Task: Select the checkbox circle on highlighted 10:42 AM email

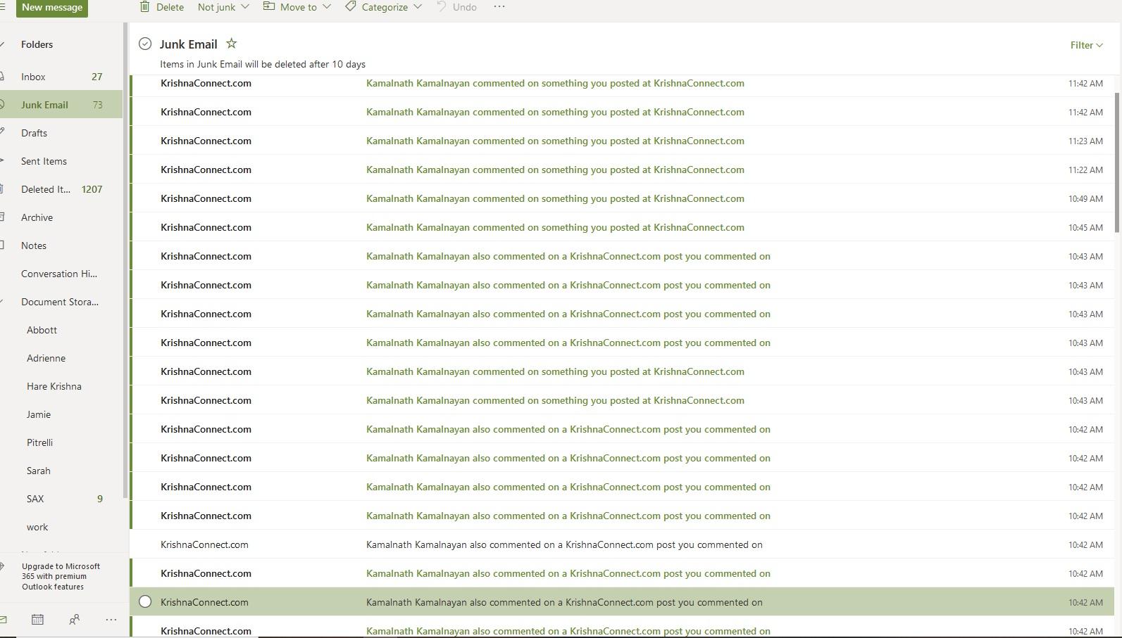Action: point(145,601)
